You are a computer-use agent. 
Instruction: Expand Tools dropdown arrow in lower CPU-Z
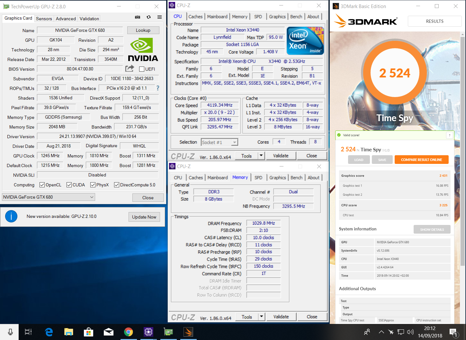point(262,317)
